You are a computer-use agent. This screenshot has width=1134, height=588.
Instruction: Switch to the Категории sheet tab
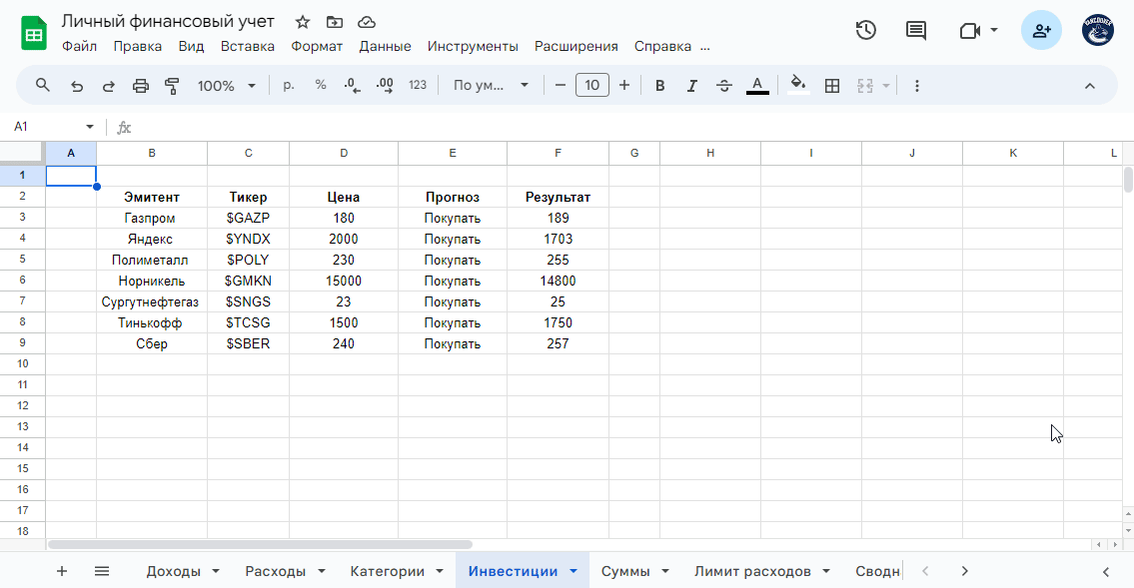pos(387,571)
